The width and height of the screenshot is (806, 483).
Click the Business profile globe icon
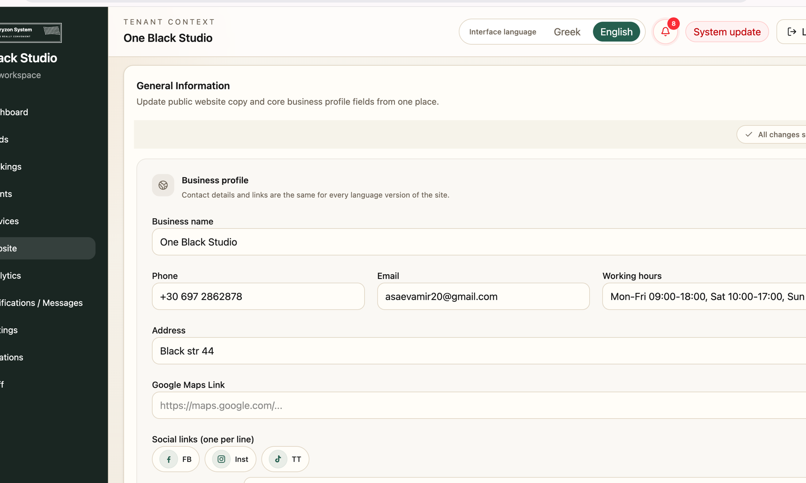point(163,185)
